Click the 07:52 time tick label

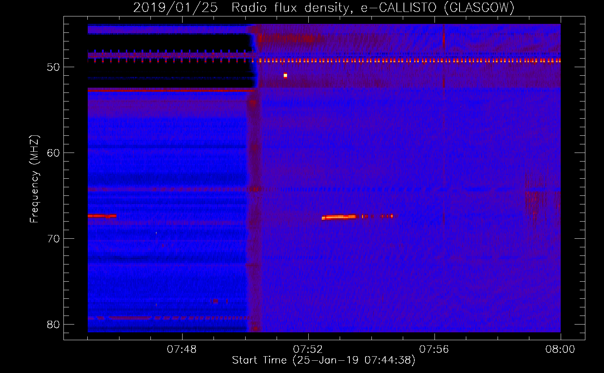point(308,350)
